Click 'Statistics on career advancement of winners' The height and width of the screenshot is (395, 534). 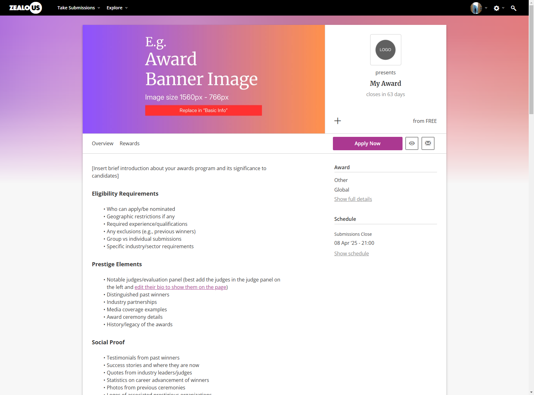(x=158, y=380)
